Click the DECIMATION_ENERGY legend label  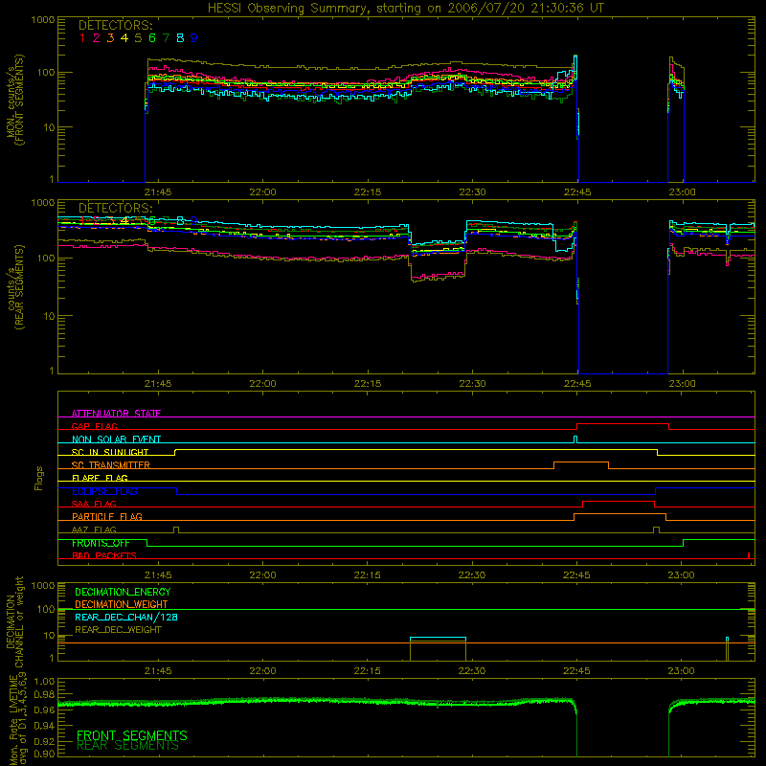coord(123,592)
